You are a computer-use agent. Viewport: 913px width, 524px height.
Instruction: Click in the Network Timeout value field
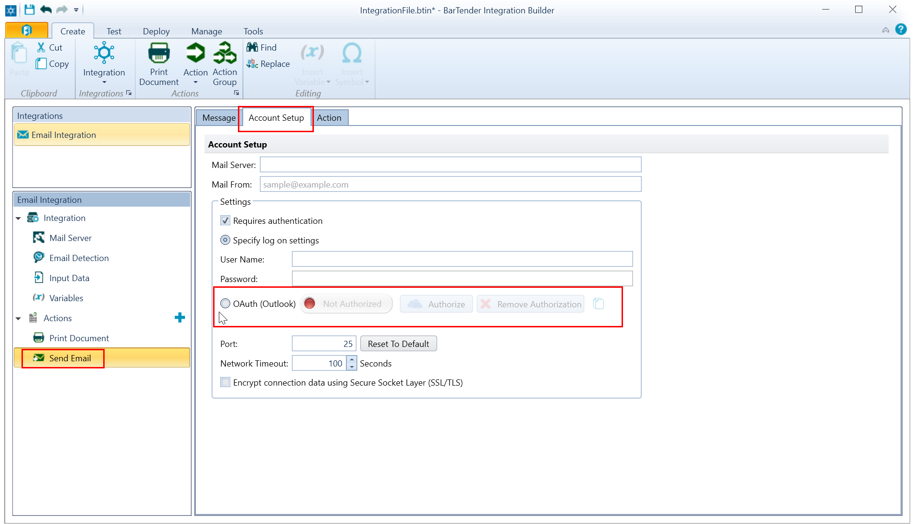click(320, 363)
